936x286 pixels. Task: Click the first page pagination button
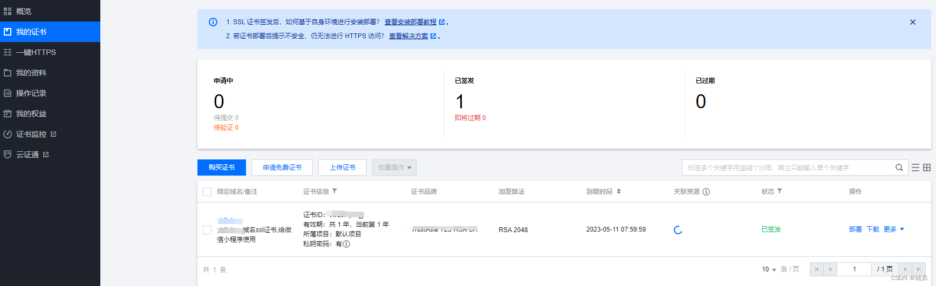pos(817,269)
